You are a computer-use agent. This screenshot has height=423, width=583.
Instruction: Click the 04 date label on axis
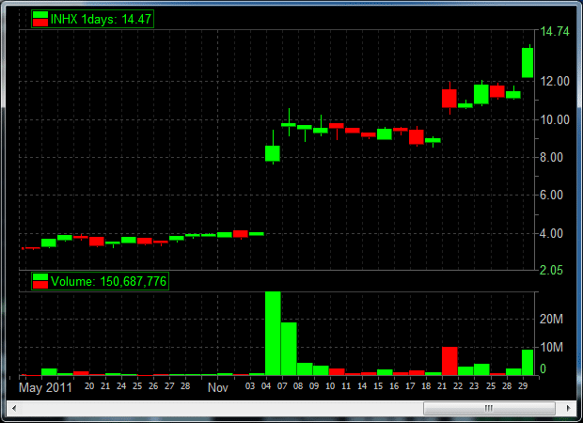point(266,386)
